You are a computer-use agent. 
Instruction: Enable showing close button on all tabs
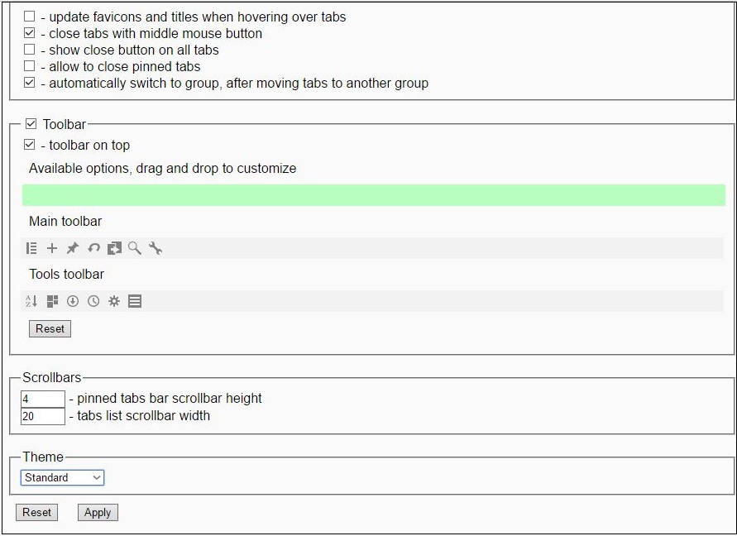29,49
